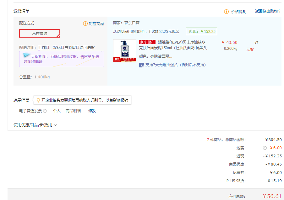
Task: Click the 商品优惠 -¥80.45 value
Action: coord(274,164)
